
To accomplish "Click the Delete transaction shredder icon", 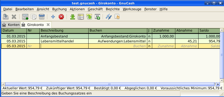I will pos(42,17).
